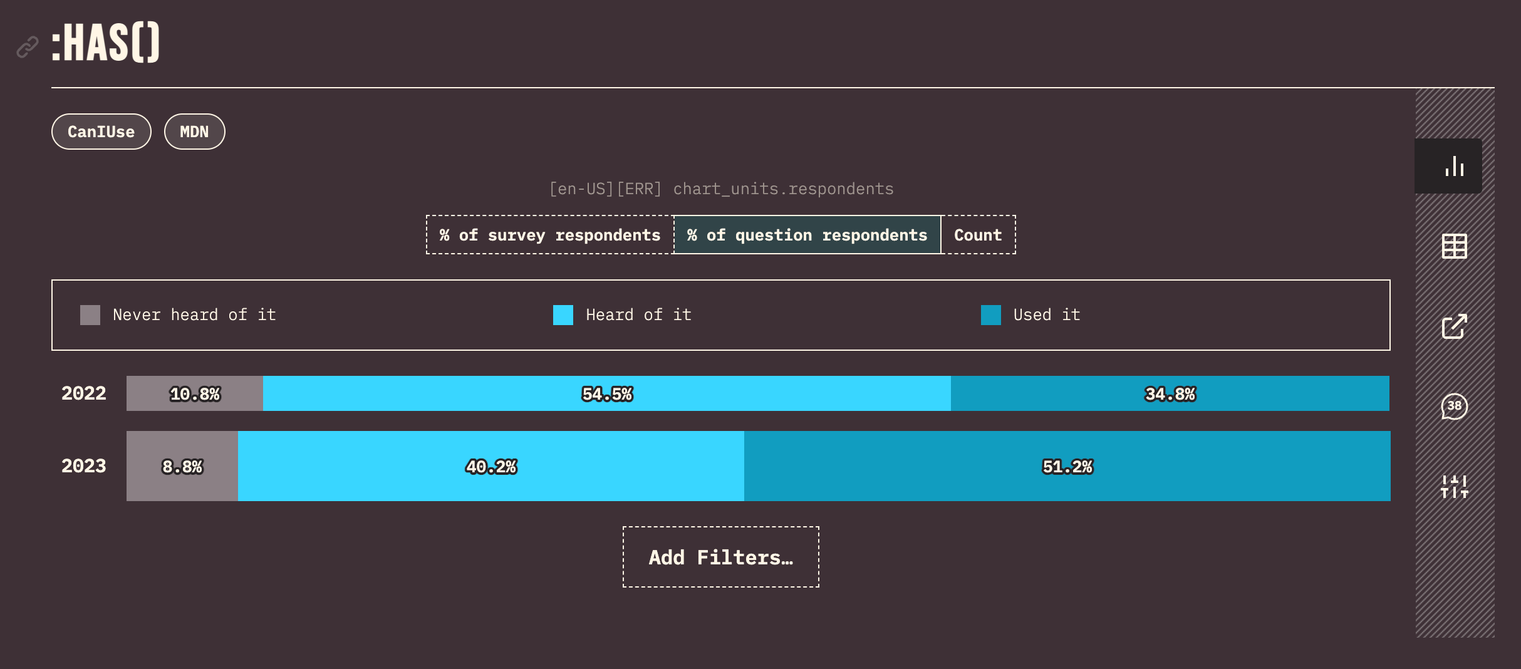The width and height of the screenshot is (1521, 669).
Task: Open the comments panel showing 38 comments
Action: pos(1453,407)
